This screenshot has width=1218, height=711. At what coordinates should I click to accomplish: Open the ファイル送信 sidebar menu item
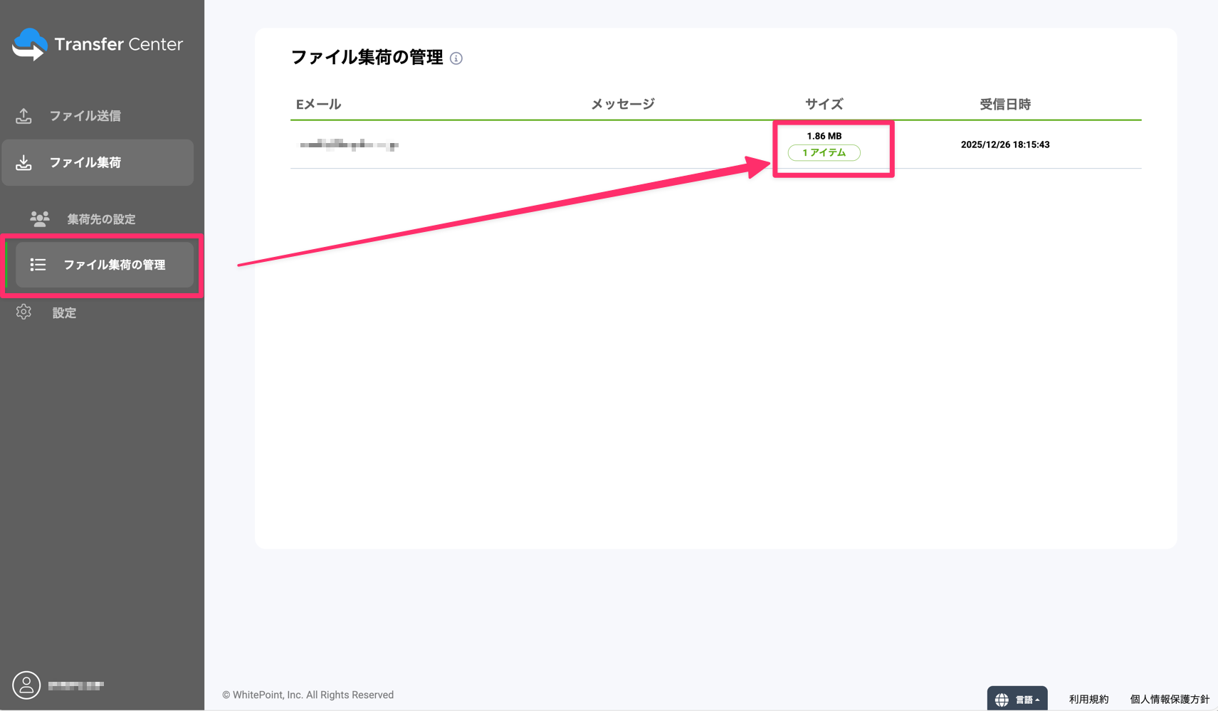(x=85, y=115)
